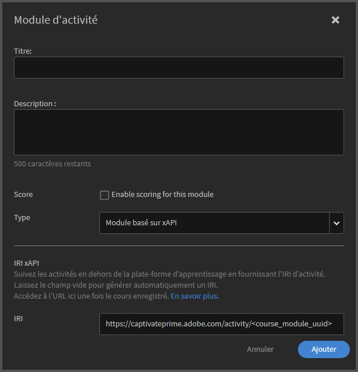358x372 pixels.
Task: Click the blue Ajouter button
Action: pos(324,349)
